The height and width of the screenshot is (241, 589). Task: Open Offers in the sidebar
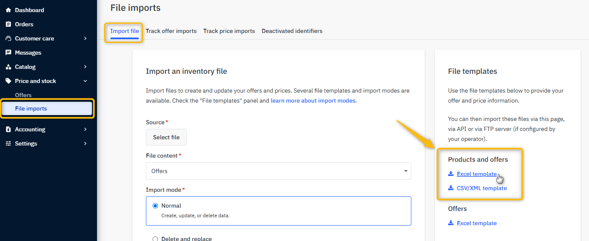pos(23,95)
